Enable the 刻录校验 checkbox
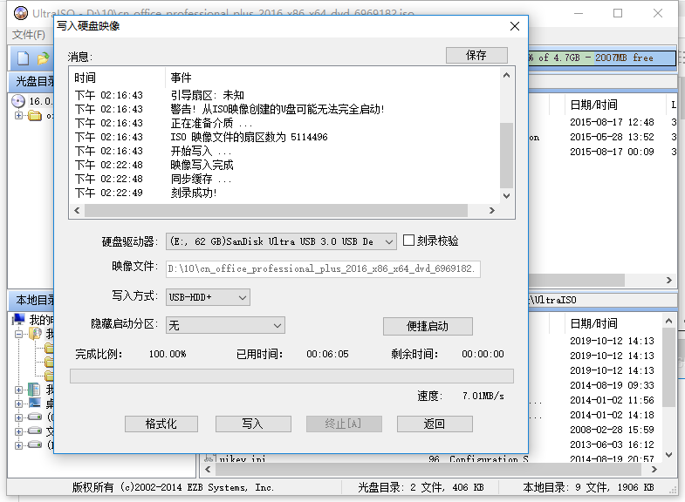 click(408, 241)
